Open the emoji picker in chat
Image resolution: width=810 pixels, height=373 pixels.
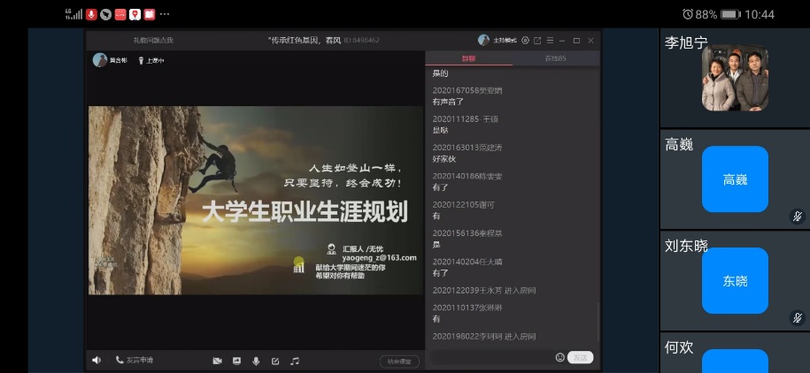559,357
